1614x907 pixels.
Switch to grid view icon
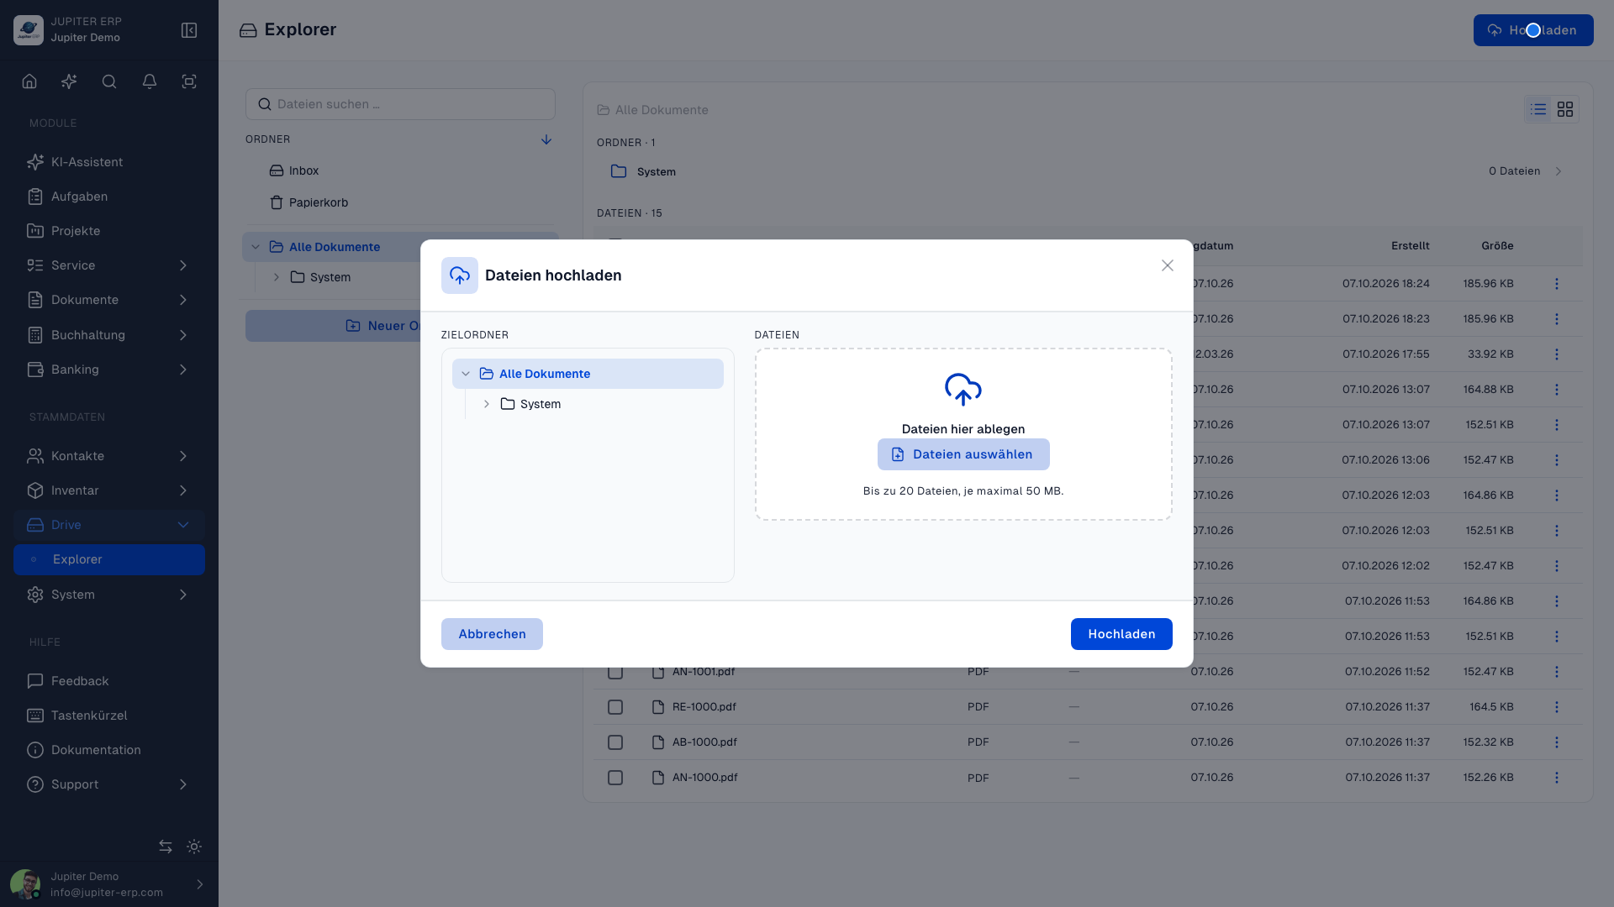click(x=1565, y=109)
